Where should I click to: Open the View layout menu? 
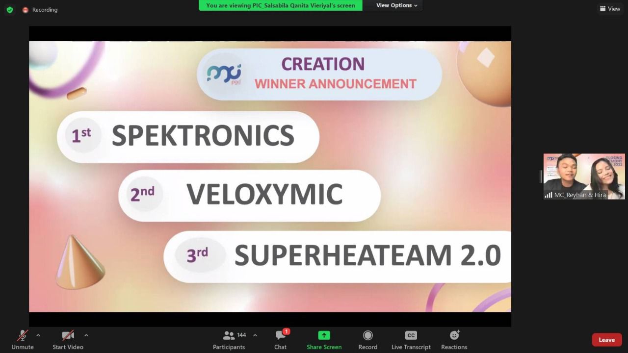click(610, 9)
